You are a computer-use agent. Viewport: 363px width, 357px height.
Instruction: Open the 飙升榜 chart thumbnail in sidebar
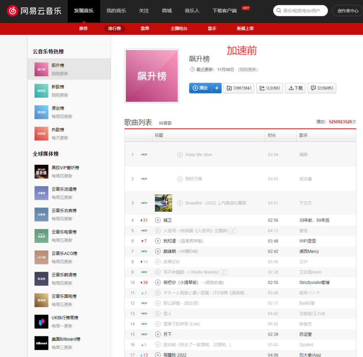tap(41, 70)
